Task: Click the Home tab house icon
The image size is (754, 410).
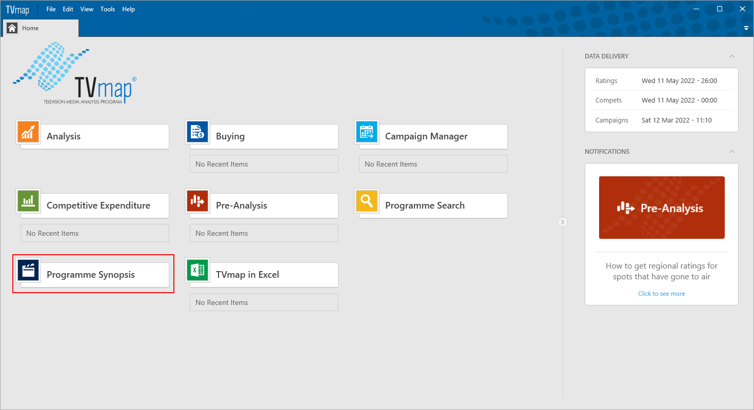Action: pos(12,28)
